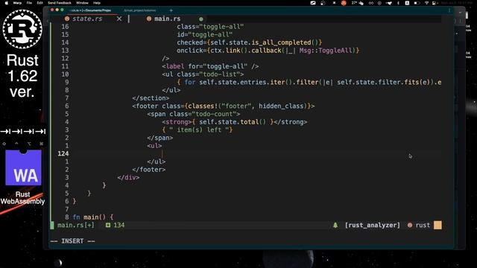This screenshot has width=477, height=268.
Task: Click the rust filetype icon in status line
Action: coord(410,225)
